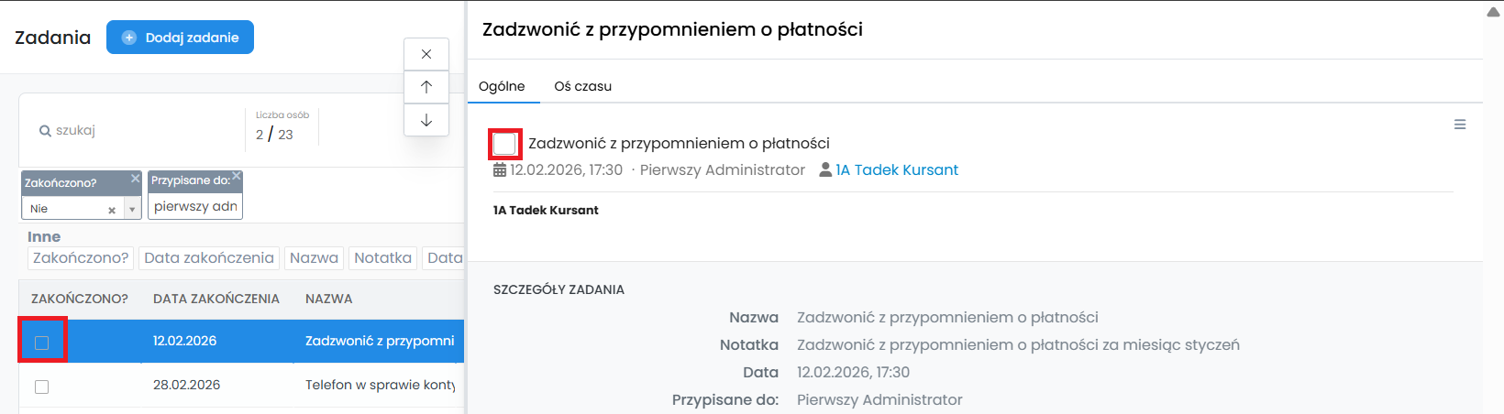Switch to the Oś czasu tab
The height and width of the screenshot is (414, 1504).
coord(582,86)
